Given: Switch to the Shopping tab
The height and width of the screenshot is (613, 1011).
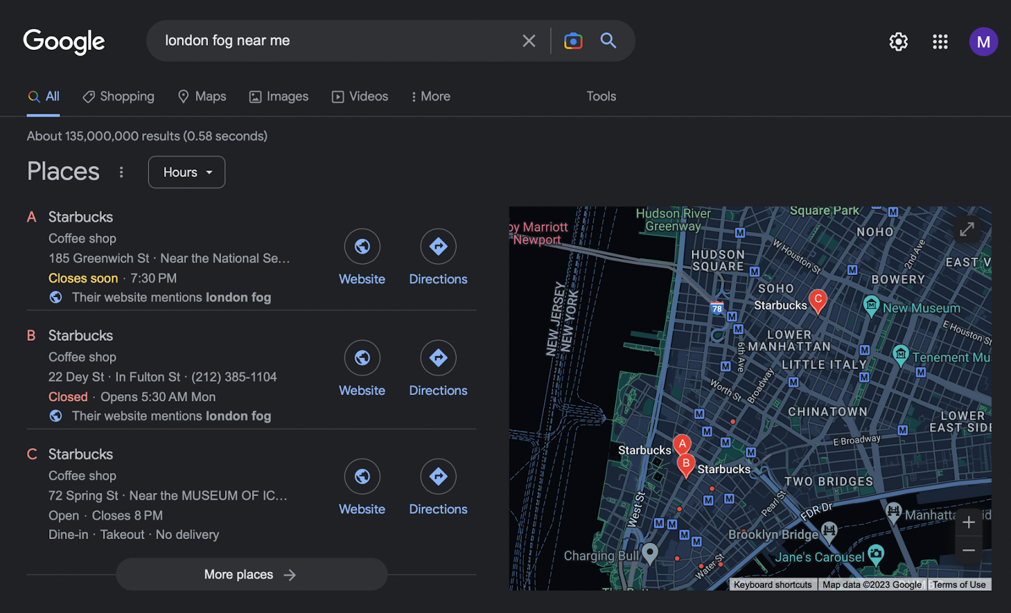Looking at the screenshot, I should pyautogui.click(x=119, y=97).
